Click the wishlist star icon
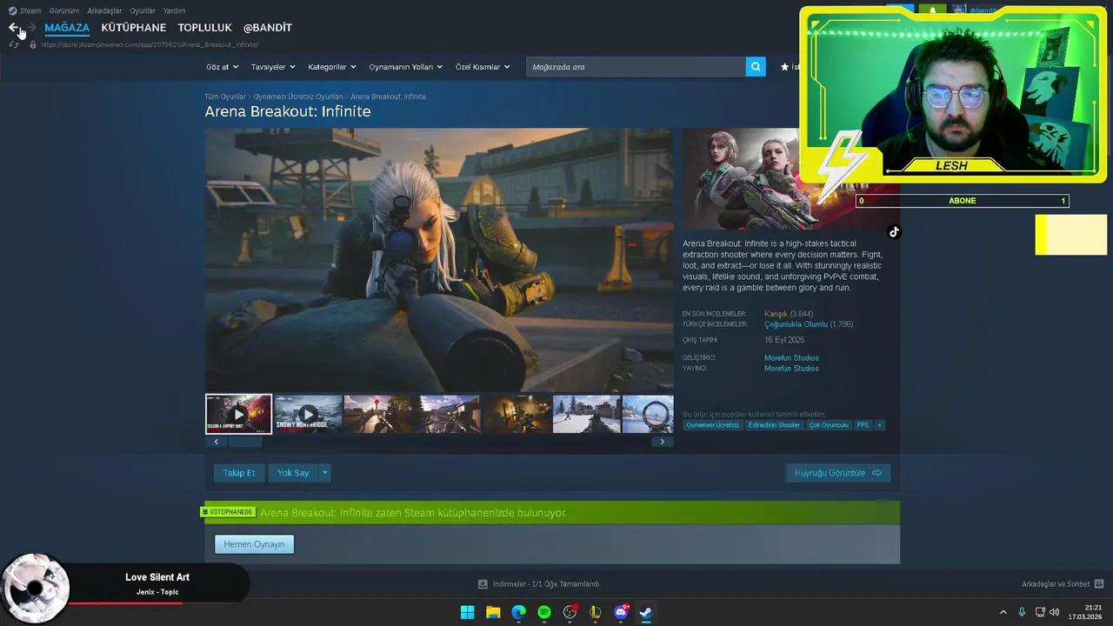 784,67
